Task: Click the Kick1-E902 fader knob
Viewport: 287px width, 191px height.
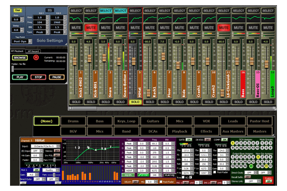Action: (75, 61)
